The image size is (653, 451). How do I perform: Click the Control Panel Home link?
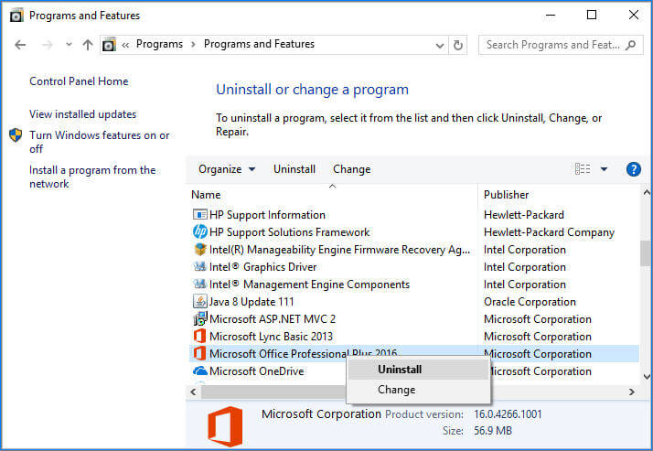click(x=79, y=81)
